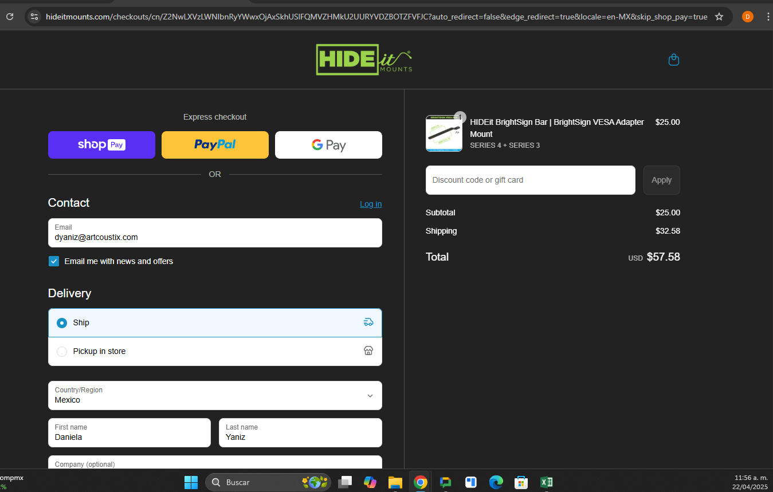Open Task View in the taskbar
This screenshot has width=773, height=492.
pyautogui.click(x=345, y=482)
